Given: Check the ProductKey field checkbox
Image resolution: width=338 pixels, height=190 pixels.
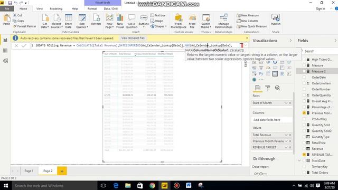Looking at the screenshot, I should click(304, 119).
